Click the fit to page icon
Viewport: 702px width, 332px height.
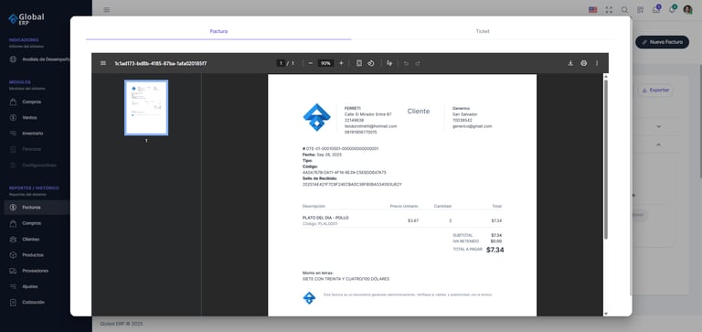pyautogui.click(x=359, y=63)
